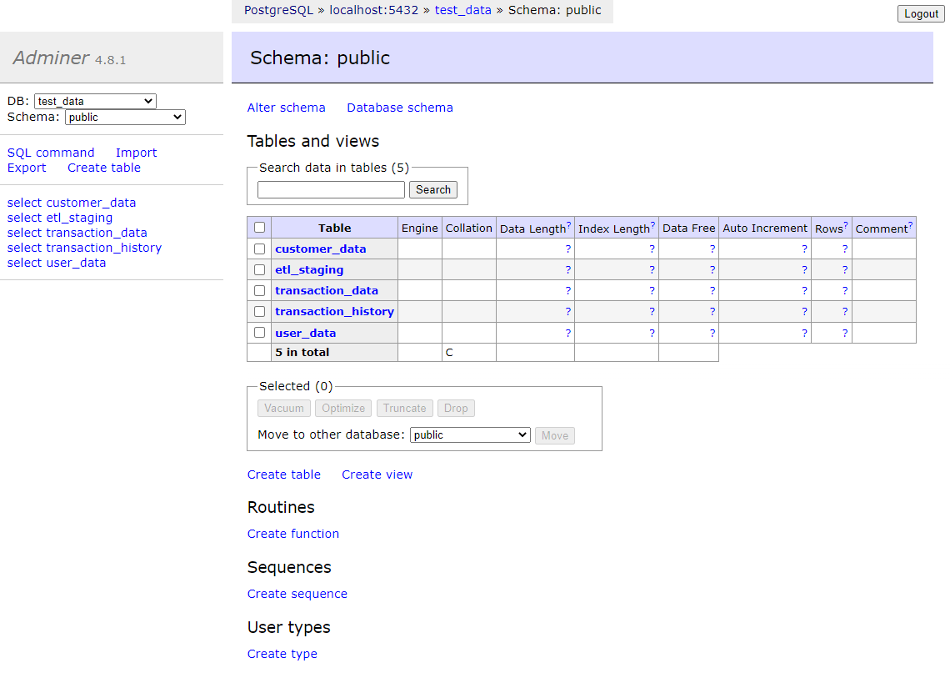950x673 pixels.
Task: Open the DB selection dropdown
Action: (94, 100)
